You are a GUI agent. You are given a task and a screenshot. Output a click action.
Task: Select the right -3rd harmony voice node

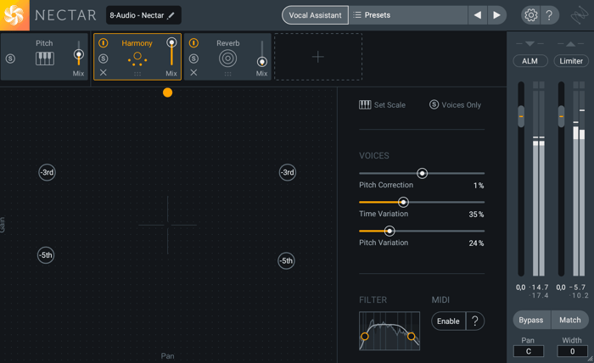point(288,173)
